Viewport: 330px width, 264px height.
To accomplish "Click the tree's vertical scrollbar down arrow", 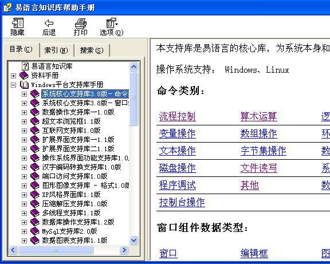I will click(134, 240).
